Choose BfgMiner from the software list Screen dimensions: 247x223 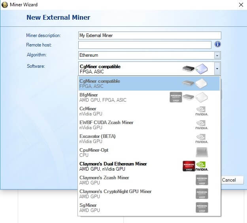149,97
